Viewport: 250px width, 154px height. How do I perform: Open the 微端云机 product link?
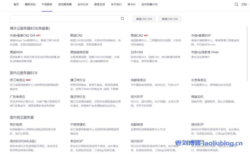click(x=197, y=97)
